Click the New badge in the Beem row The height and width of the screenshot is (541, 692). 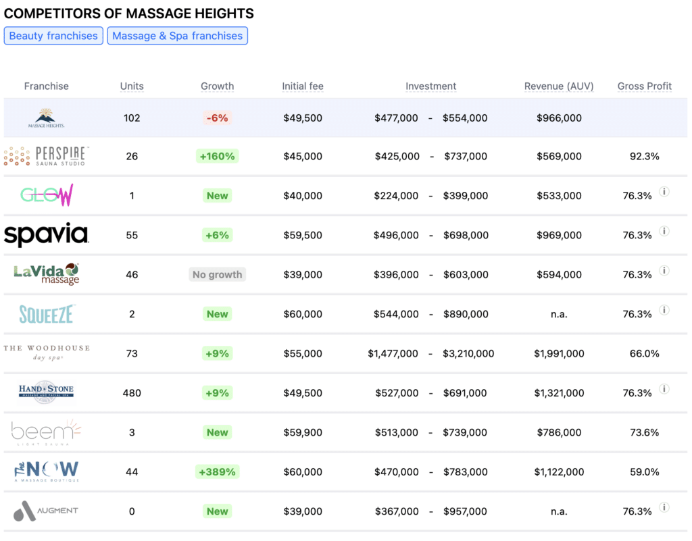pyautogui.click(x=217, y=432)
